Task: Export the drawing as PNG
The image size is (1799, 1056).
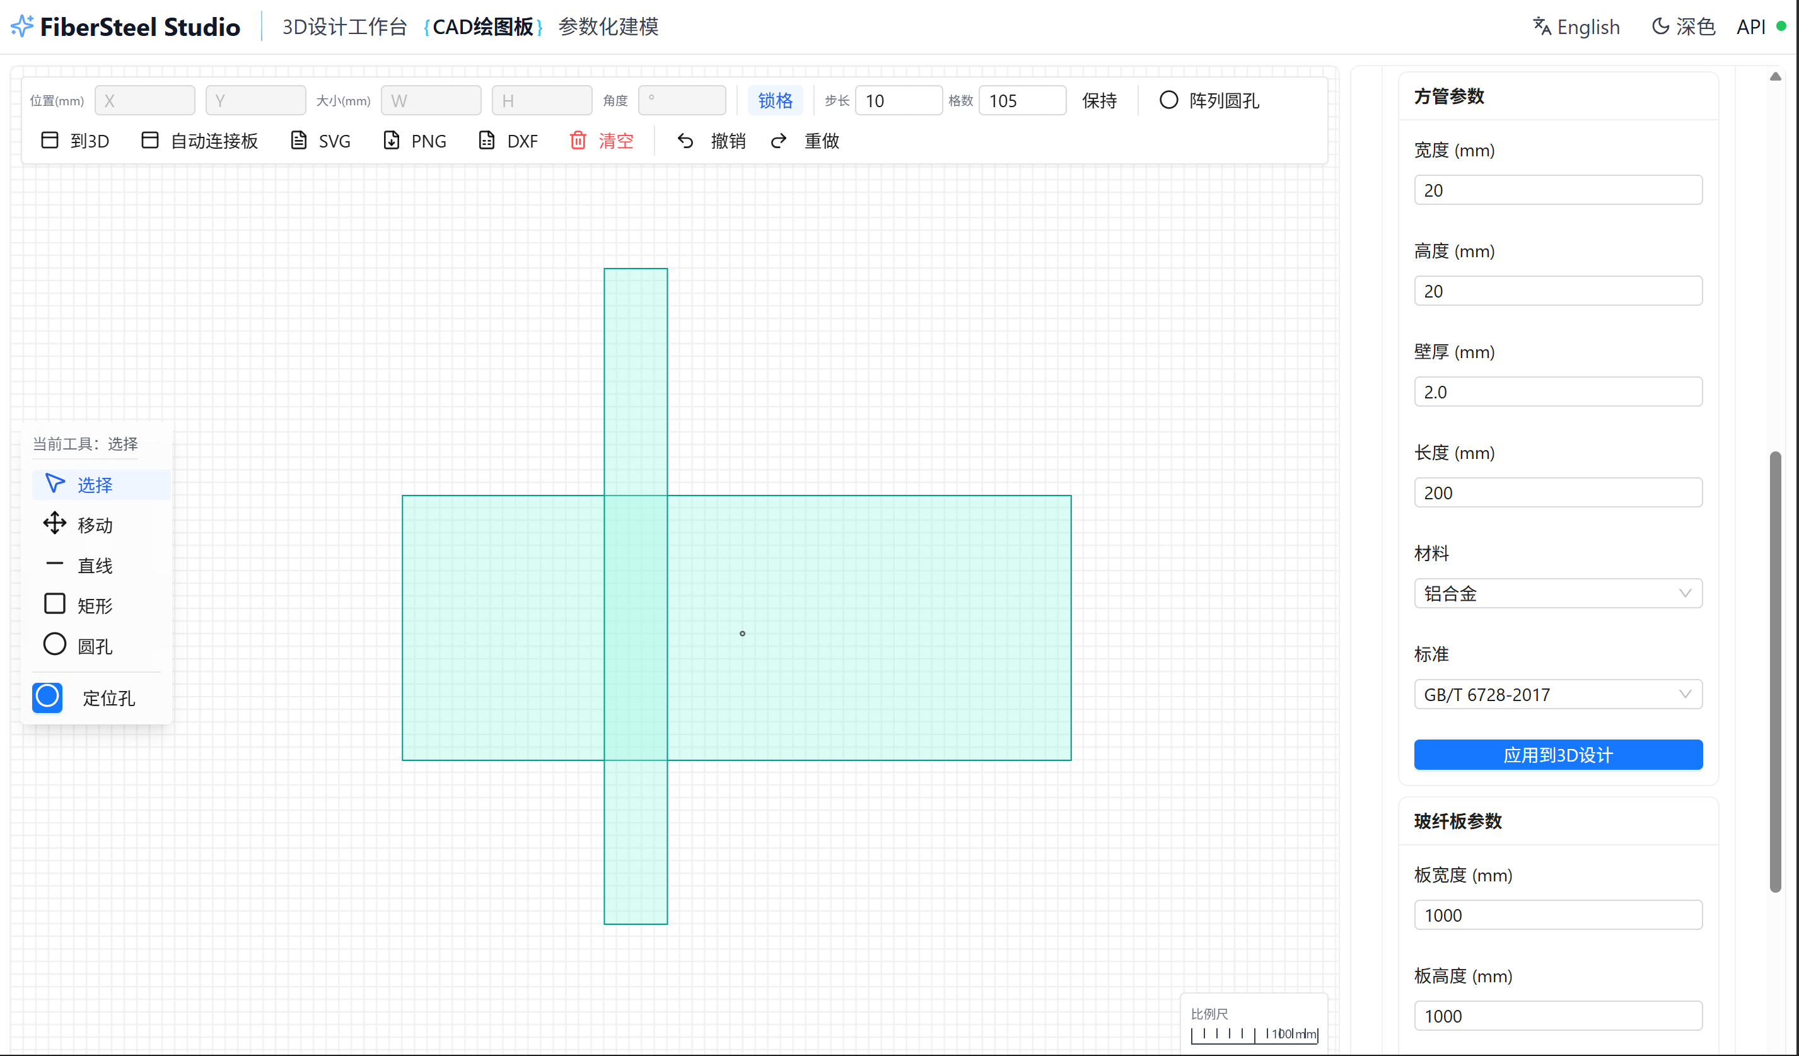Action: 415,141
